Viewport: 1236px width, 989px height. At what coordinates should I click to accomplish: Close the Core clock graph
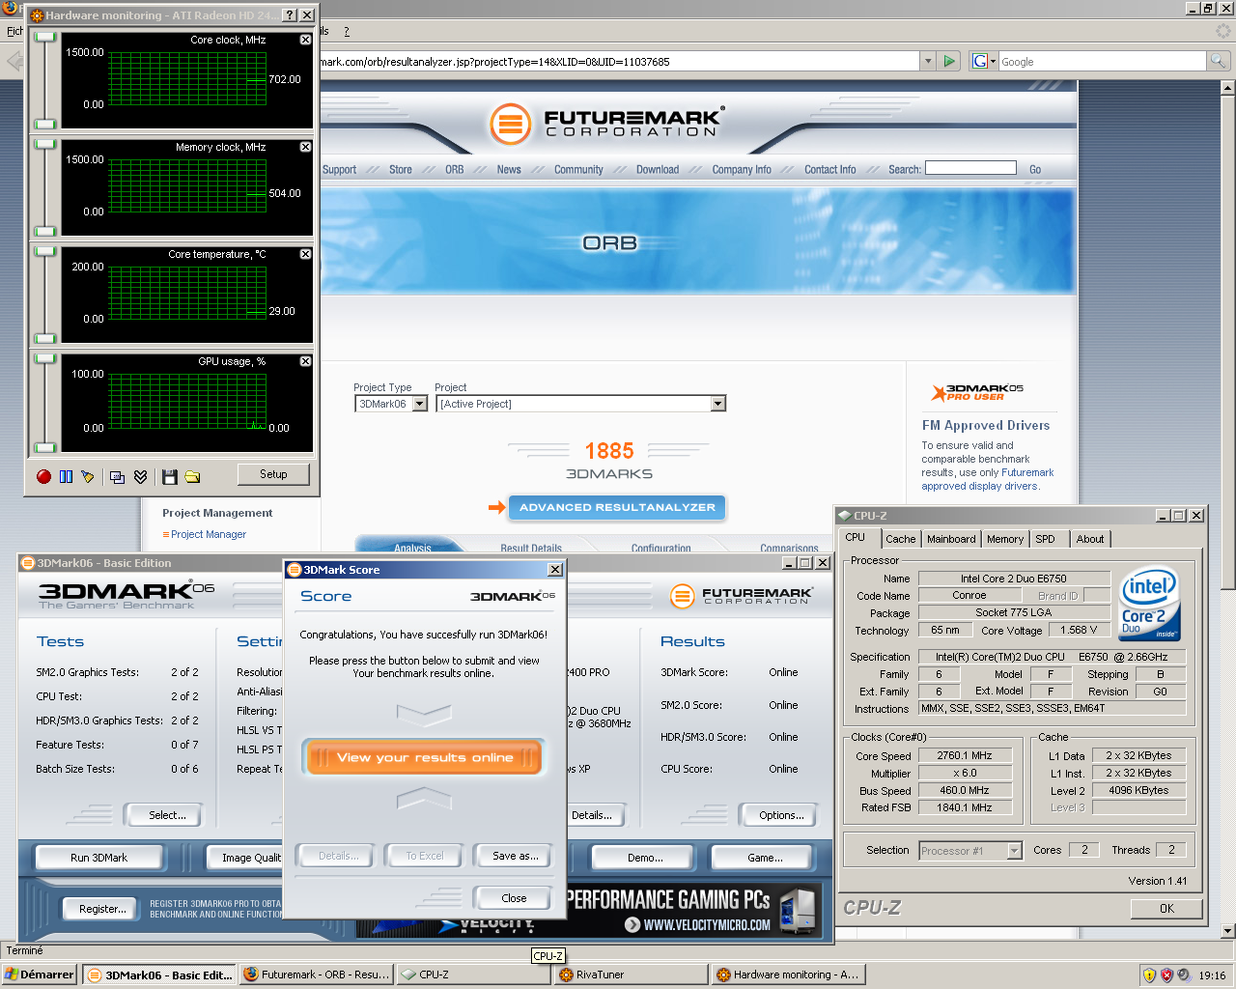(x=305, y=40)
